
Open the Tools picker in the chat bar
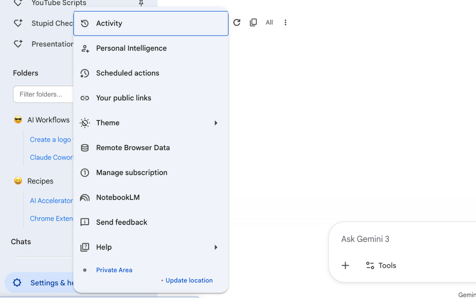381,265
